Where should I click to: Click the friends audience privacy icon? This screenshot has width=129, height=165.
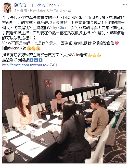70,11
